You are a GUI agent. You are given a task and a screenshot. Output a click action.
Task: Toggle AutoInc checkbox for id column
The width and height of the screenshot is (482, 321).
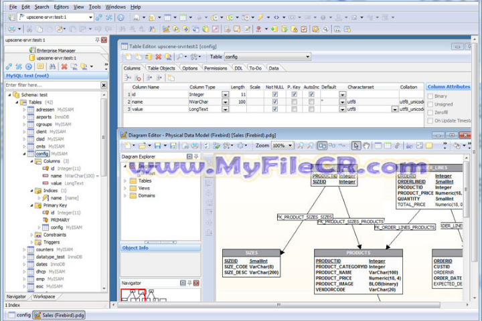pos(311,94)
